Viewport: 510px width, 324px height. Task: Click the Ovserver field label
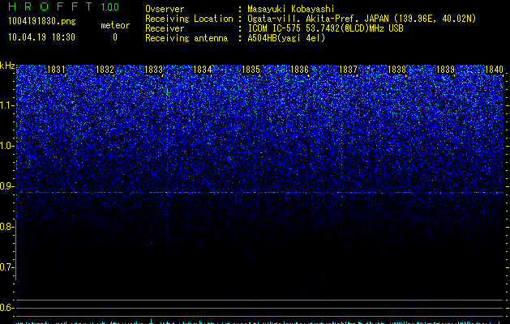coord(165,9)
